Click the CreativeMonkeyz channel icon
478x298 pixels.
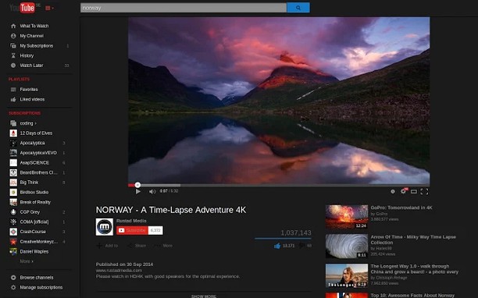tap(13, 242)
